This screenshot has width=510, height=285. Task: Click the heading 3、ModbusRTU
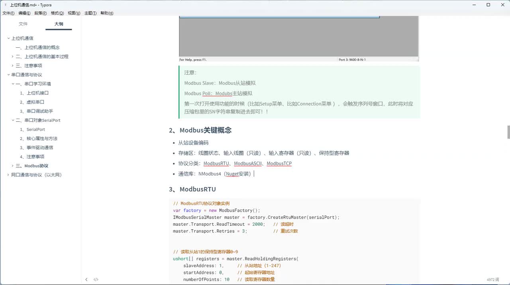pyautogui.click(x=192, y=189)
